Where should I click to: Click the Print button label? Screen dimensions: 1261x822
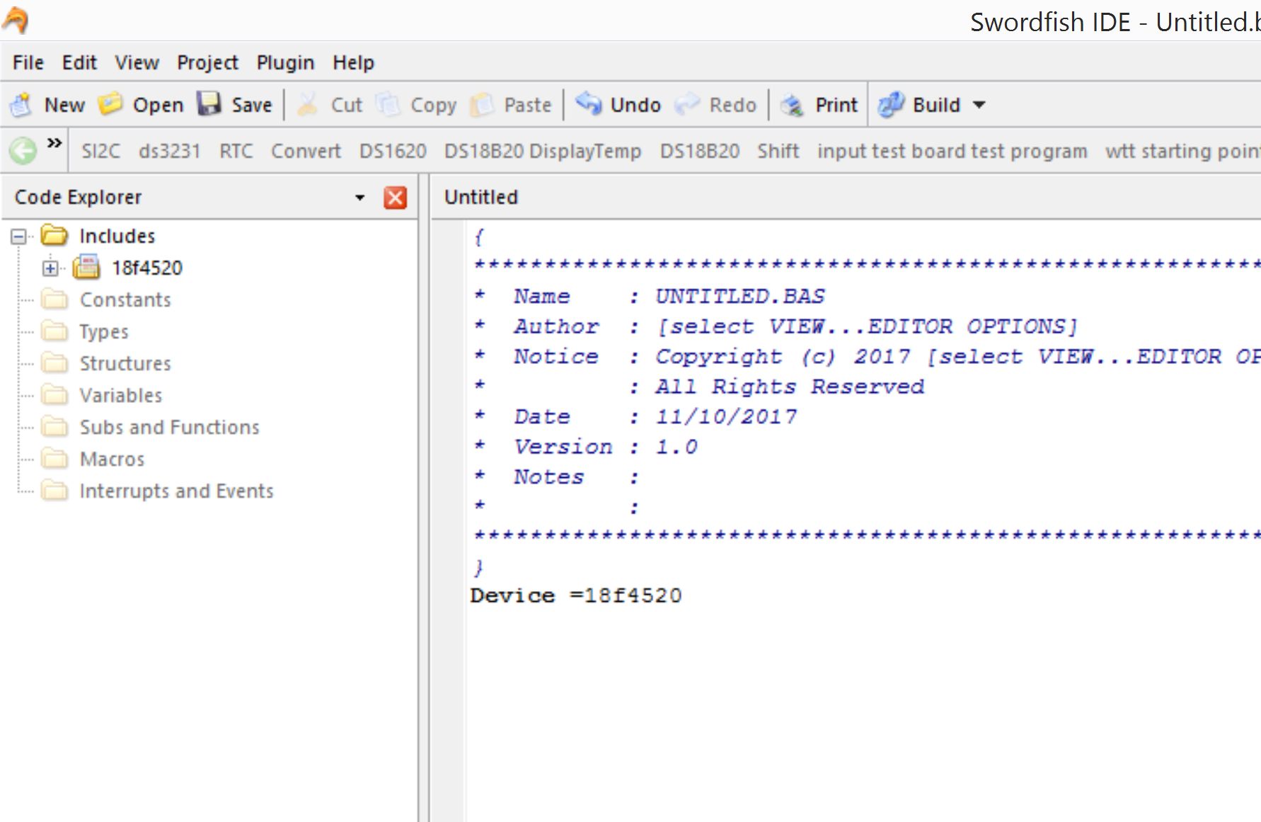pos(836,105)
